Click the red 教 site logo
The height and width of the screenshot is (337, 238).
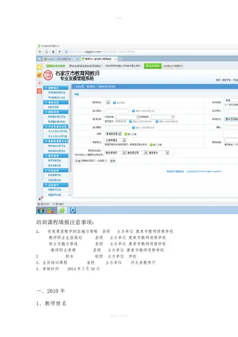[x=48, y=75]
